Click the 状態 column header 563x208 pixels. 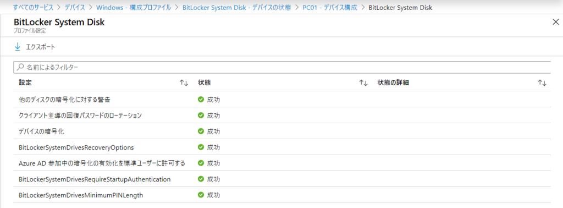(x=205, y=83)
